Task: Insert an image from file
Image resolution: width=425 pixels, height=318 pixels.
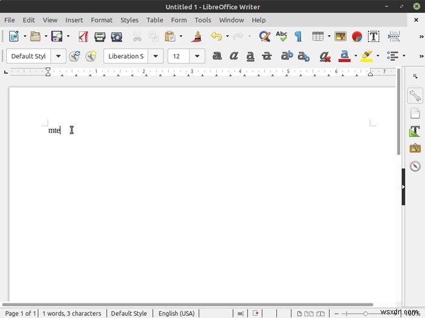Action: click(341, 36)
